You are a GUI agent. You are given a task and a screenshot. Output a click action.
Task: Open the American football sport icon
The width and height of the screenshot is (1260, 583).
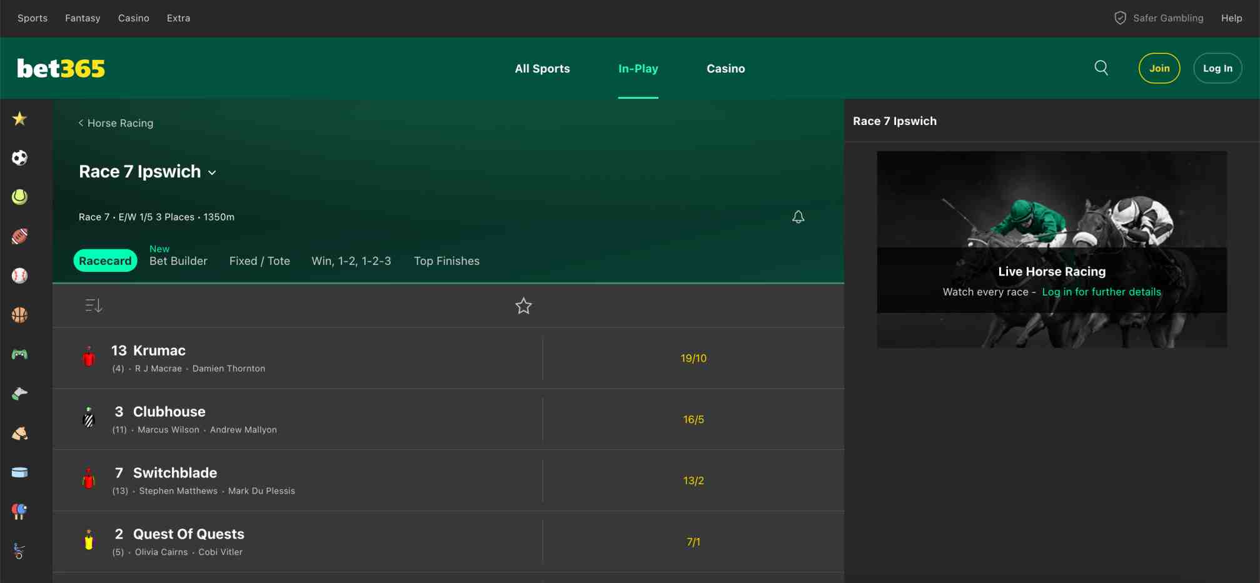[19, 237]
